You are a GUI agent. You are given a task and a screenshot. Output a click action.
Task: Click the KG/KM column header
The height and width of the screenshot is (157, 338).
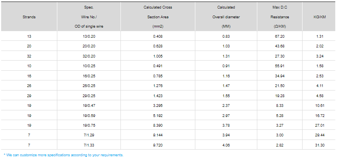tap(320, 17)
